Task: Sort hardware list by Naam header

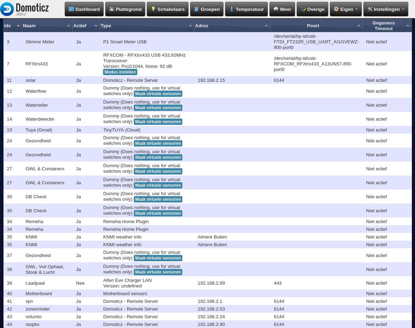Action: 47,26
